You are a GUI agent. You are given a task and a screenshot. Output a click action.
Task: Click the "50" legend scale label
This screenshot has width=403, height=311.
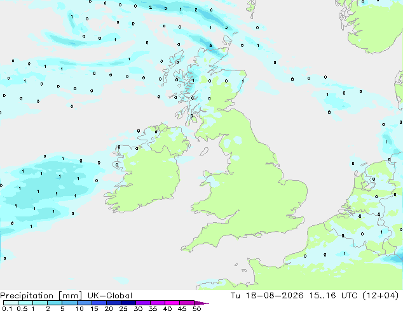click(196, 308)
